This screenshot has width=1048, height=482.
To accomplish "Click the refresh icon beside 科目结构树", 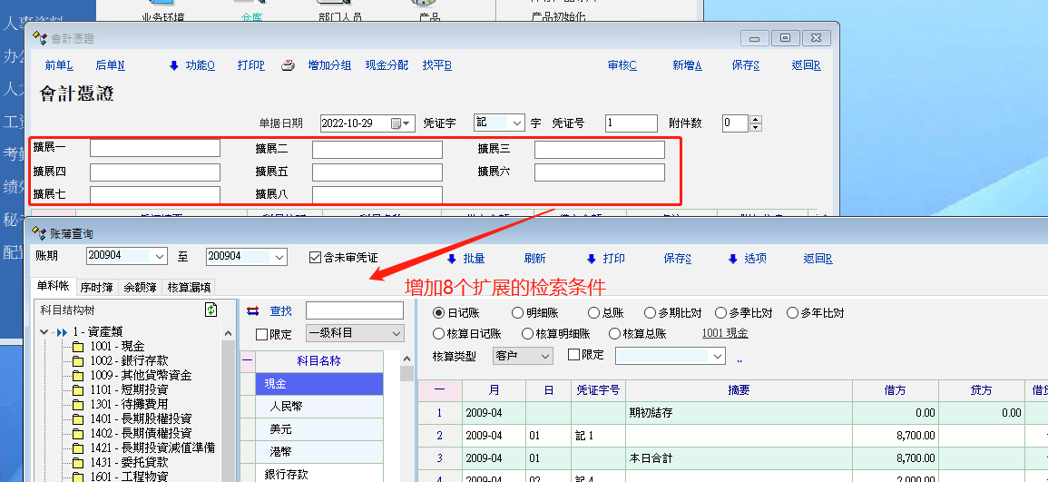I will point(211,310).
